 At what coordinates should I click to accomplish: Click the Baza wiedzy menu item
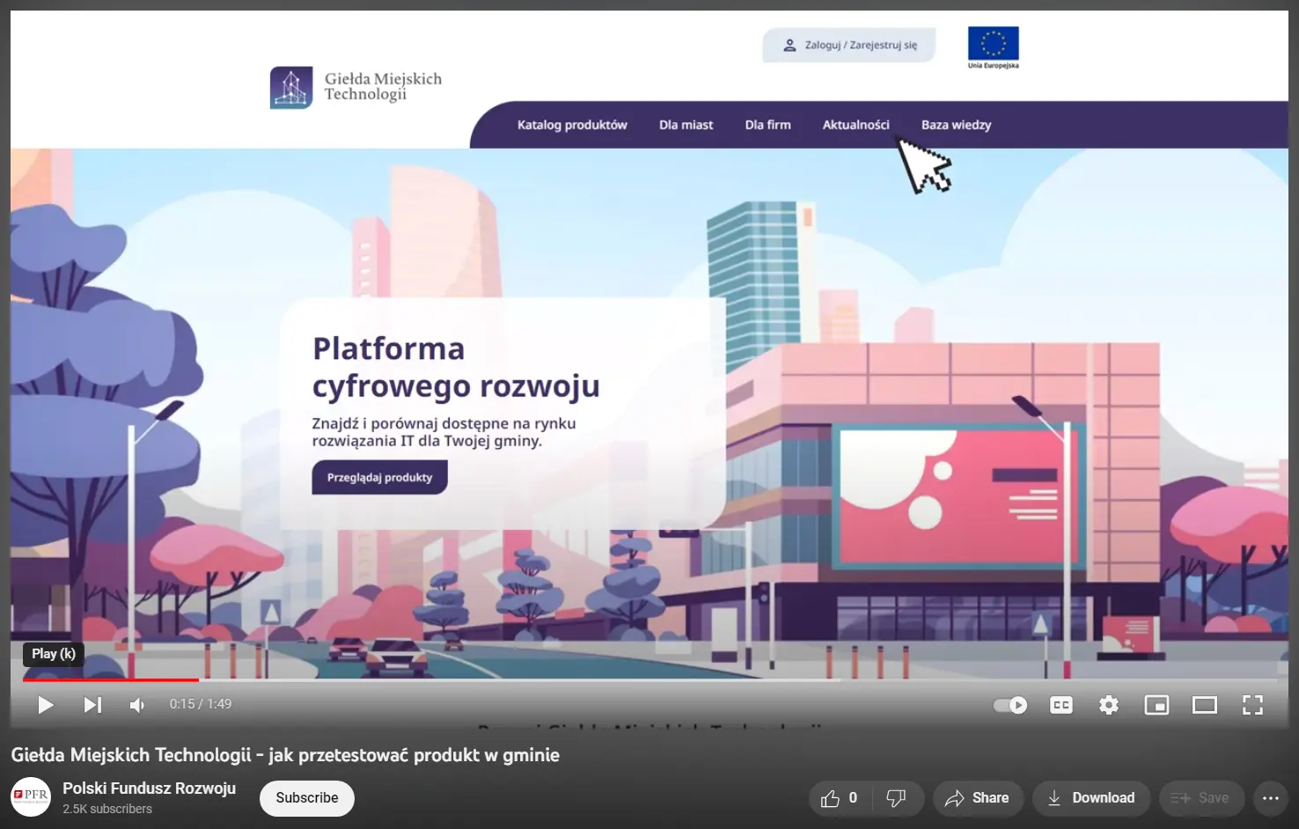957,125
